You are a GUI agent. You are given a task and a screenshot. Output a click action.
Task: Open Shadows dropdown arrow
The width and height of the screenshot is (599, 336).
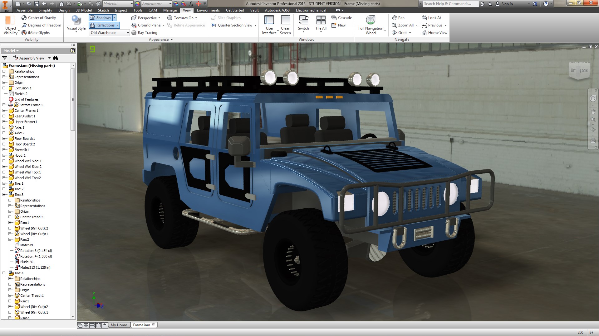click(x=115, y=18)
